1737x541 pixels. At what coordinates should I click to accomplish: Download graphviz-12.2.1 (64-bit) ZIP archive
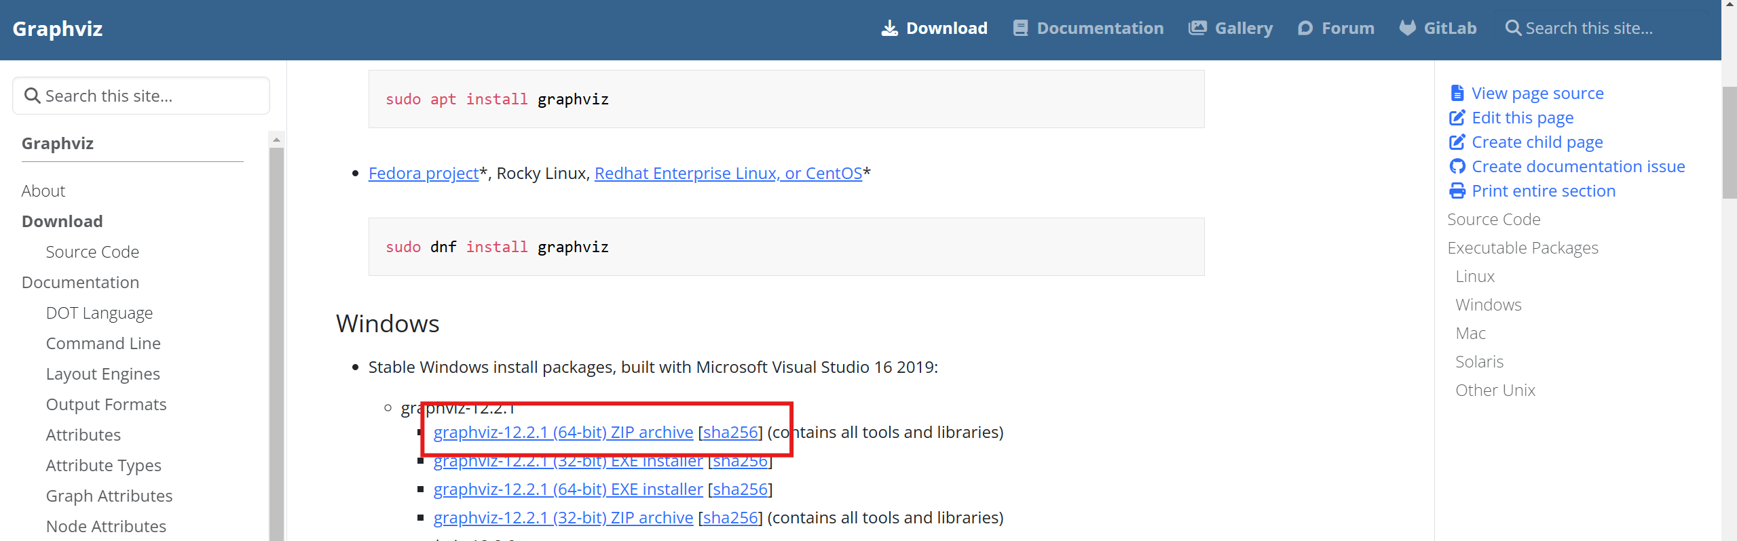563,432
